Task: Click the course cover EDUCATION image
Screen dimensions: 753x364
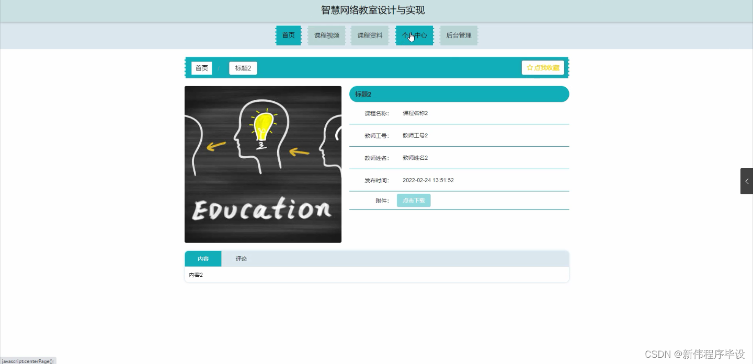Action: 263,164
